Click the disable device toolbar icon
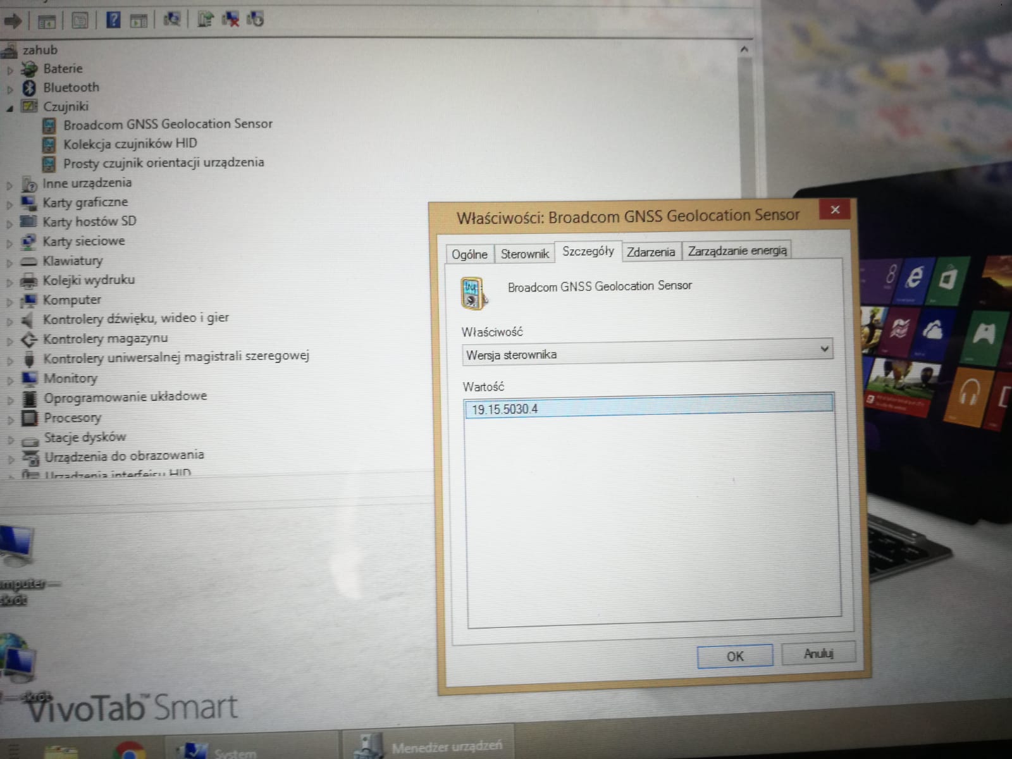The image size is (1012, 759). pyautogui.click(x=255, y=18)
